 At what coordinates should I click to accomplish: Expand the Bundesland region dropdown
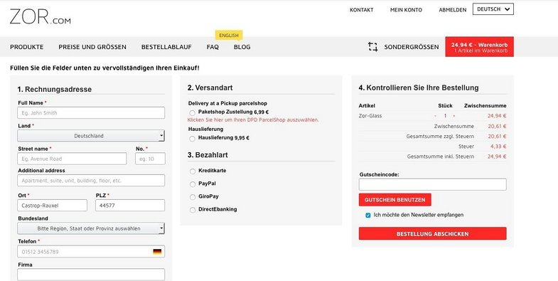point(91,228)
